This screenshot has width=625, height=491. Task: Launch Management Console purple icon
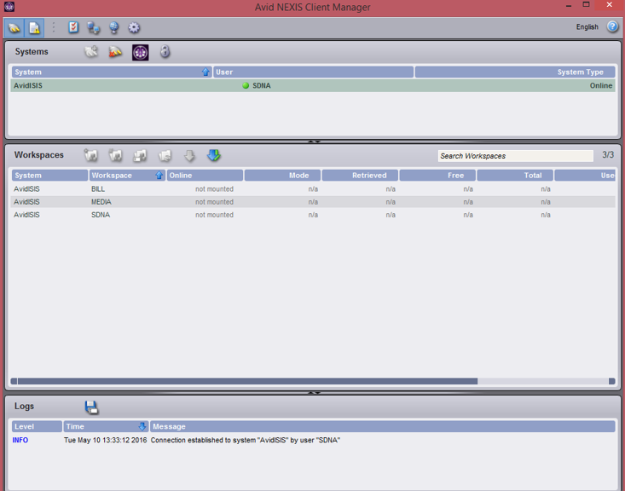point(141,52)
